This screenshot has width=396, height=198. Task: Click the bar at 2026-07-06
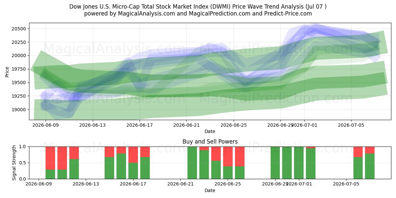coord(358,163)
